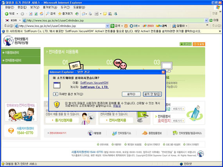Image resolution: width=223 pixels, height=167 pixels.
Task: Open Search (검색) from the IE toolbar
Action: [x=50, y=14]
